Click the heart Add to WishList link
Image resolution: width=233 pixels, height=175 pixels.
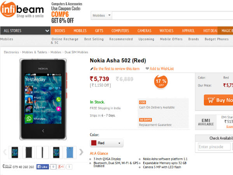[x=159, y=69]
